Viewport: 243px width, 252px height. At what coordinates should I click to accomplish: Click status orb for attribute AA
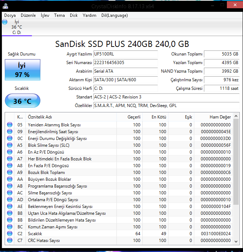[10, 179]
